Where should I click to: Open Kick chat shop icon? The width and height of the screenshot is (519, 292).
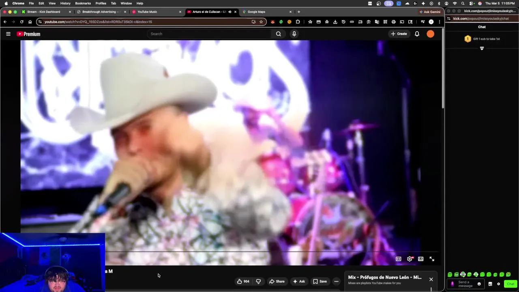490,284
